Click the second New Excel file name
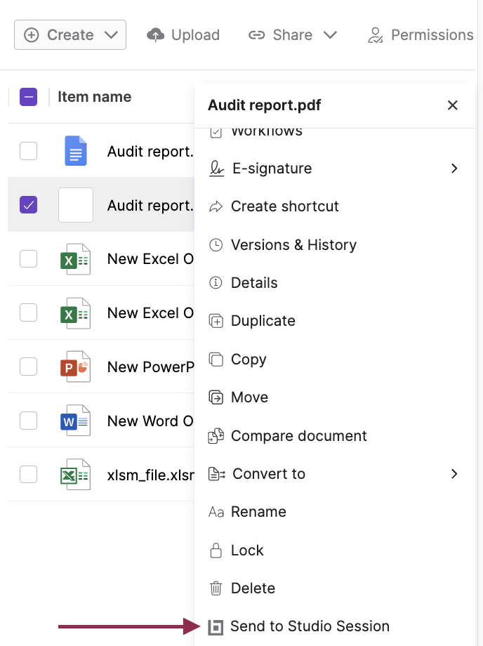 (x=150, y=313)
